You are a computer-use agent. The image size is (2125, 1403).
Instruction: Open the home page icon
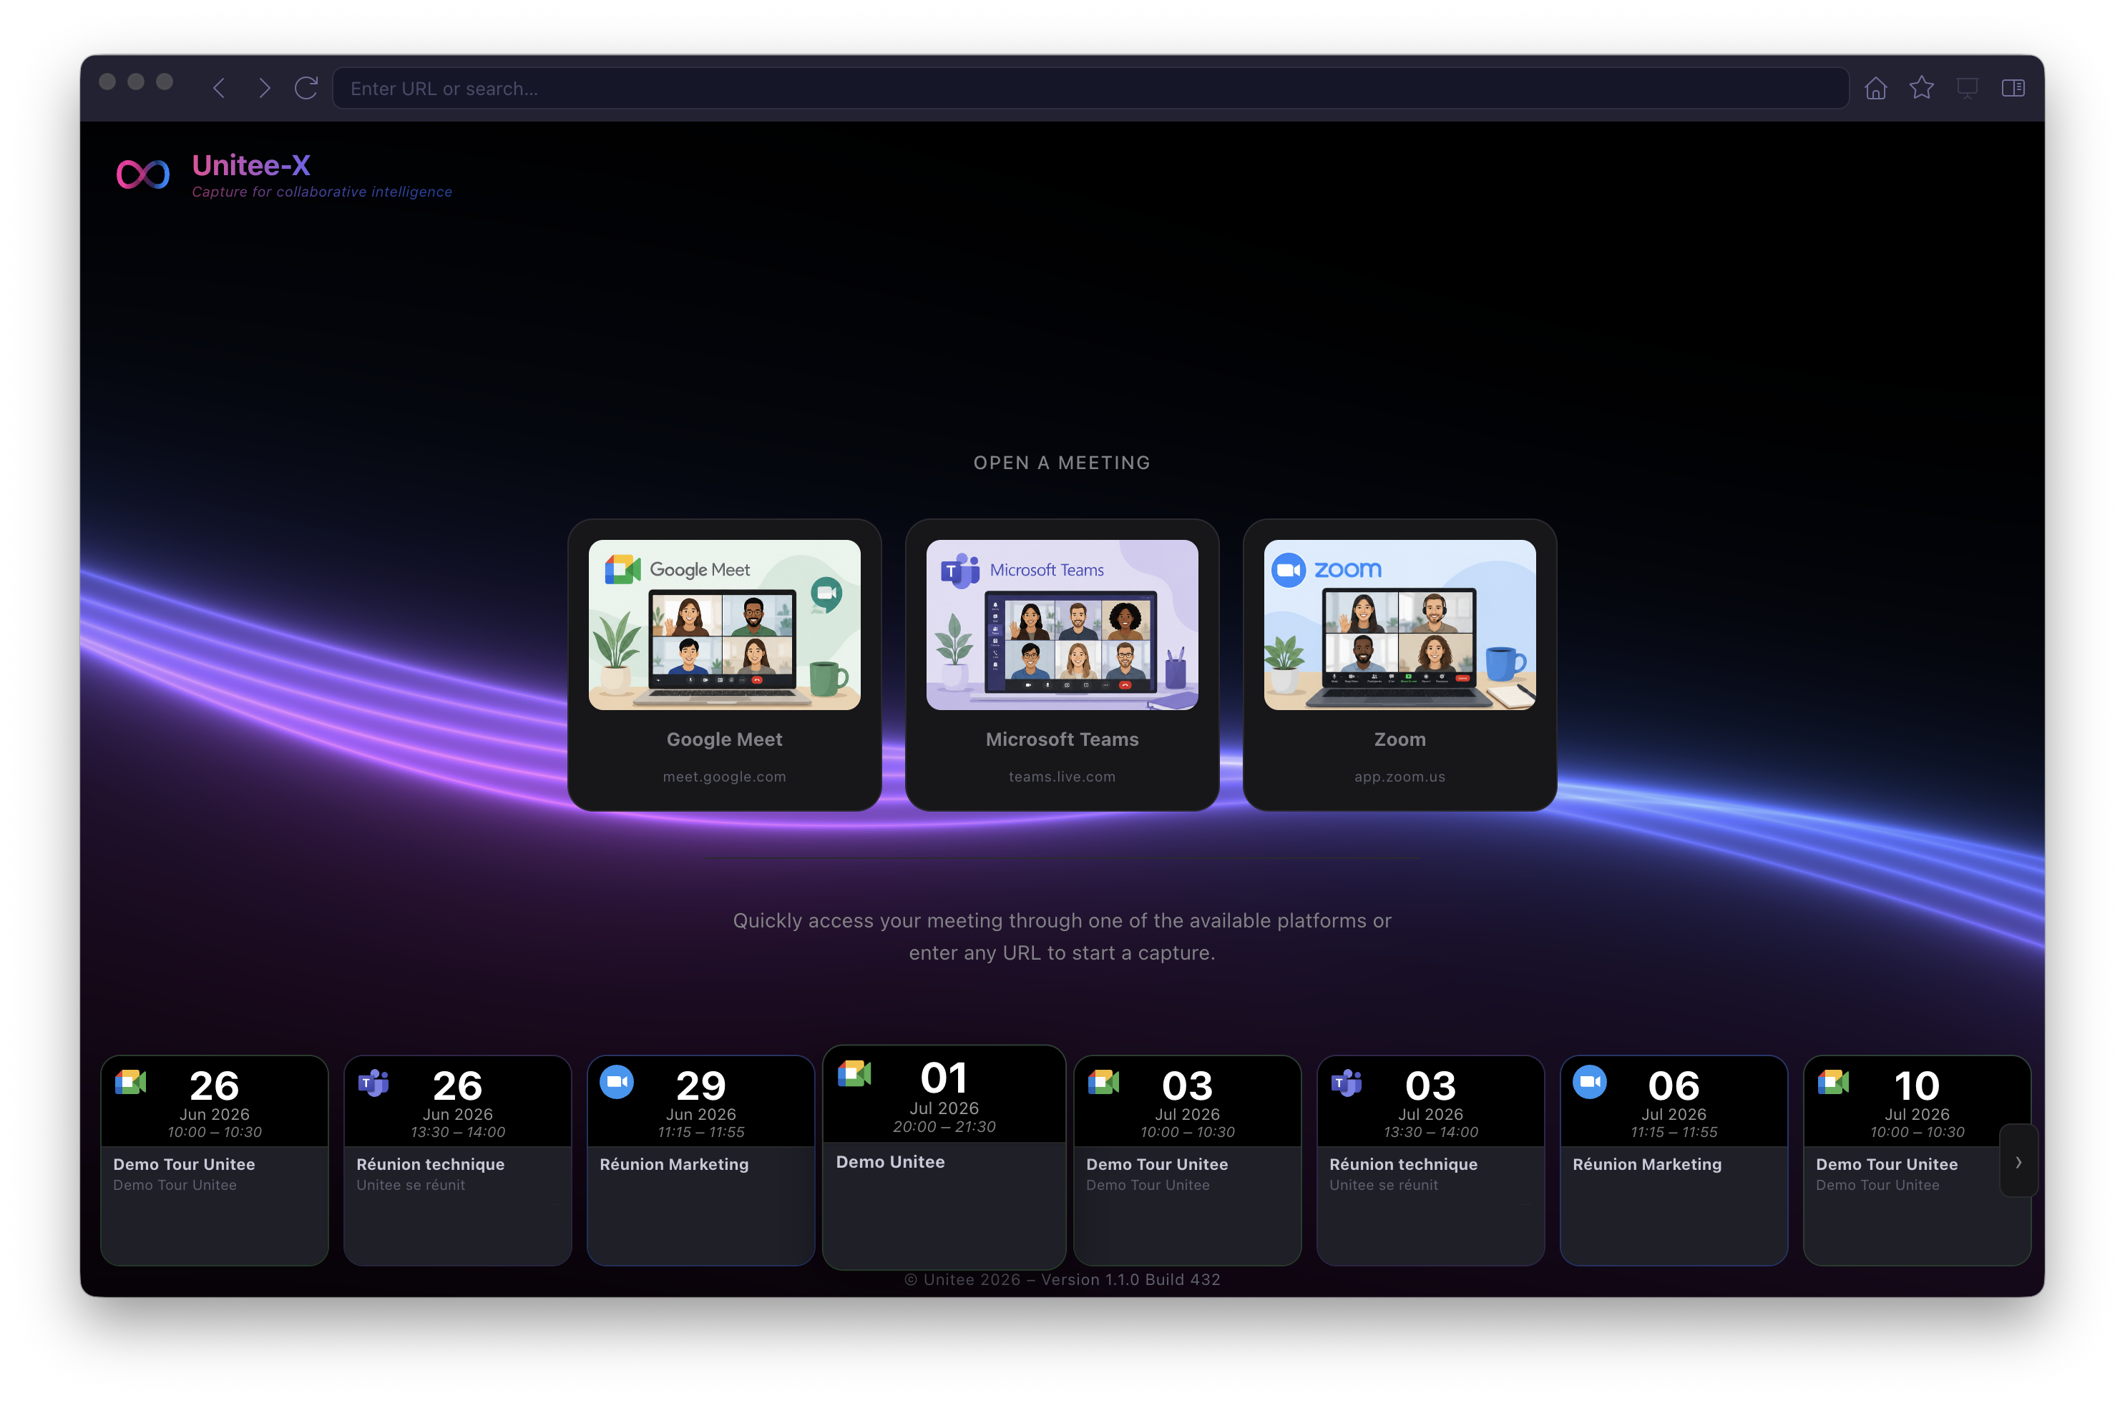point(1875,88)
